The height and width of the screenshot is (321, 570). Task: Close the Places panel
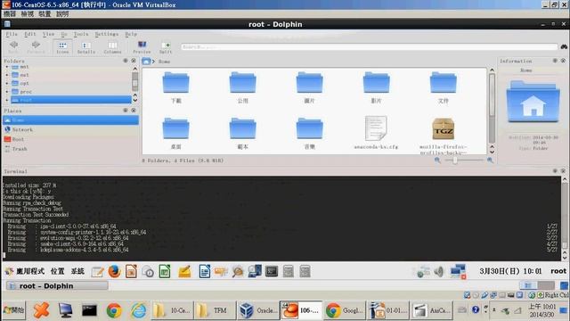[x=134, y=110]
